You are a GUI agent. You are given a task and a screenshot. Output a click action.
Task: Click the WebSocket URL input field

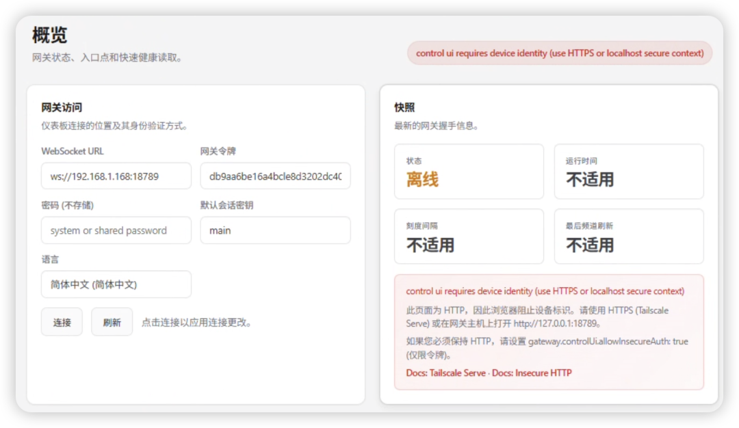tap(116, 176)
